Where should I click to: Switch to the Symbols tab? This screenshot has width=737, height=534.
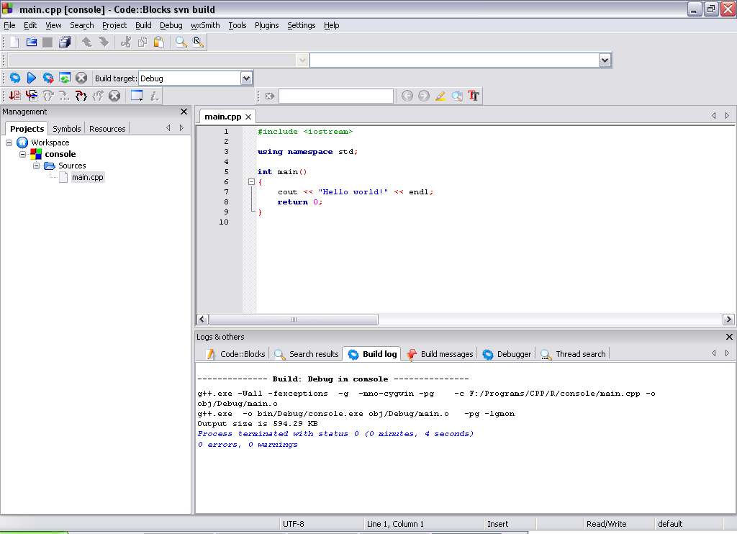pos(66,129)
